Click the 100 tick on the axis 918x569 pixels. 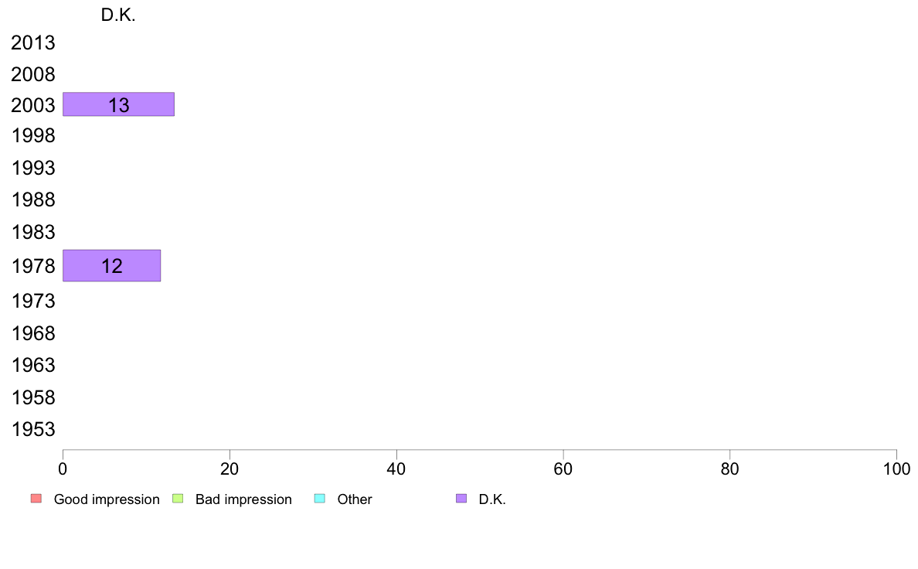[896, 468]
